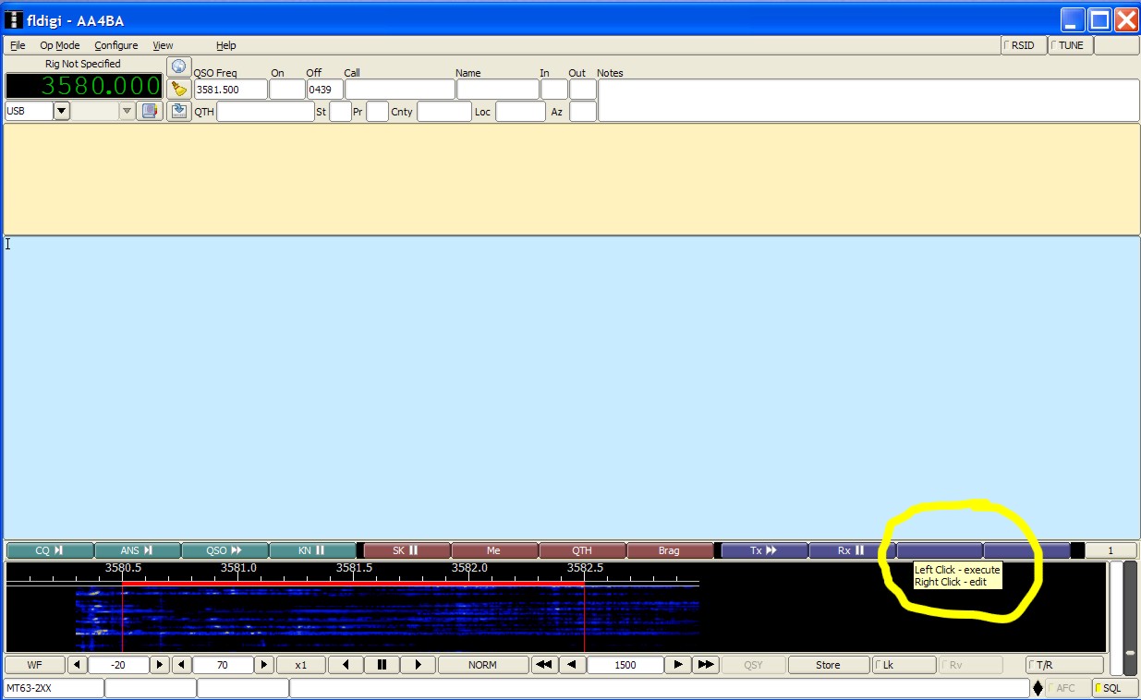Click the QSO Freq input field

point(230,90)
